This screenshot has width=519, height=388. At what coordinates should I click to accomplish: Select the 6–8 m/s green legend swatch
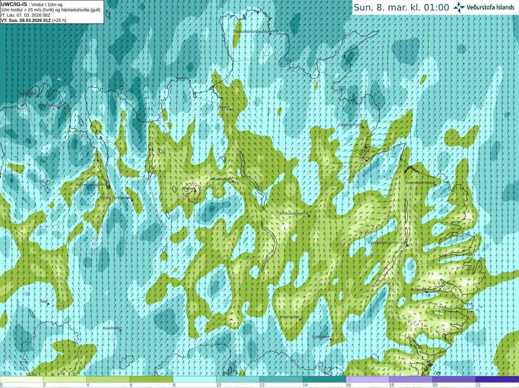point(151,379)
